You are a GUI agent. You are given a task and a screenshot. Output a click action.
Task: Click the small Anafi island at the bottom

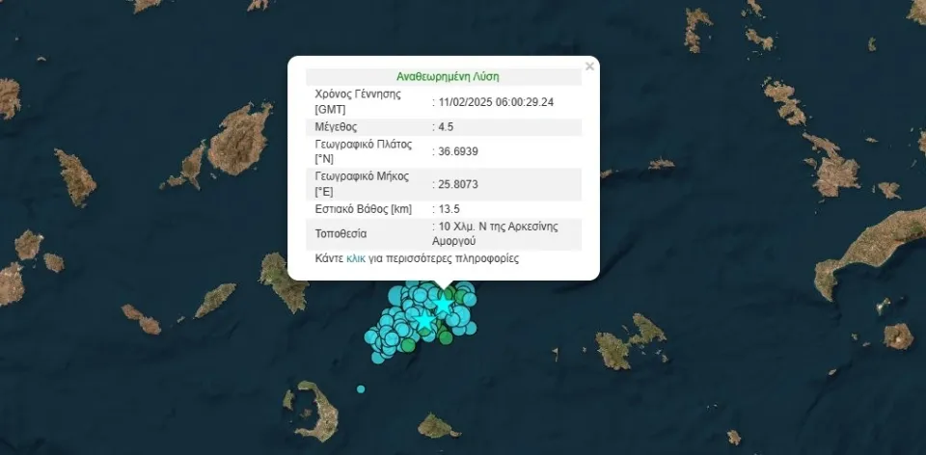(x=438, y=426)
